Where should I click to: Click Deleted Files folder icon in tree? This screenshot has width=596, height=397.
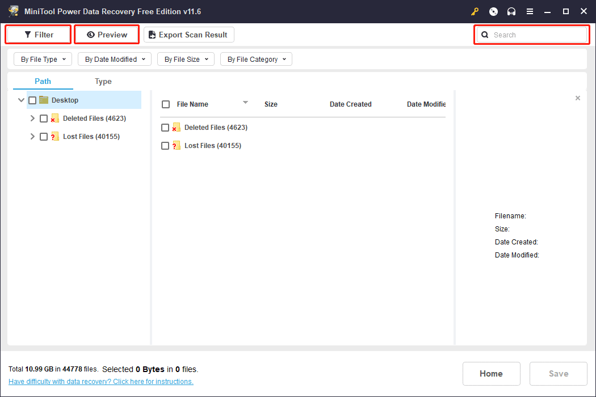coord(55,118)
